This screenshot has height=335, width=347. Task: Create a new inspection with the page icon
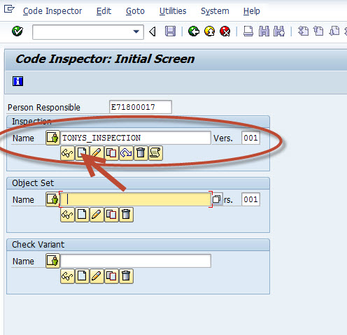point(82,153)
